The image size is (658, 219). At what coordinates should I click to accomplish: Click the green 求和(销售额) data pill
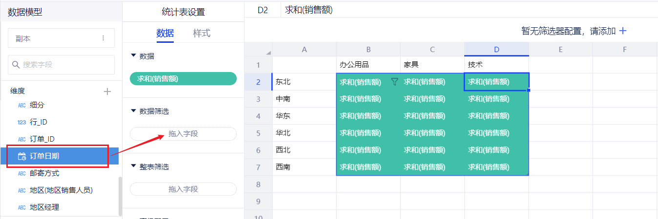(x=183, y=79)
